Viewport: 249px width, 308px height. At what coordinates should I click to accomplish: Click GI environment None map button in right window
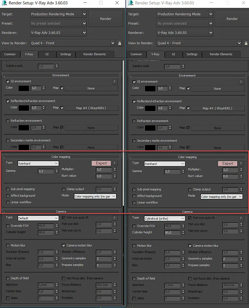tap(218, 89)
